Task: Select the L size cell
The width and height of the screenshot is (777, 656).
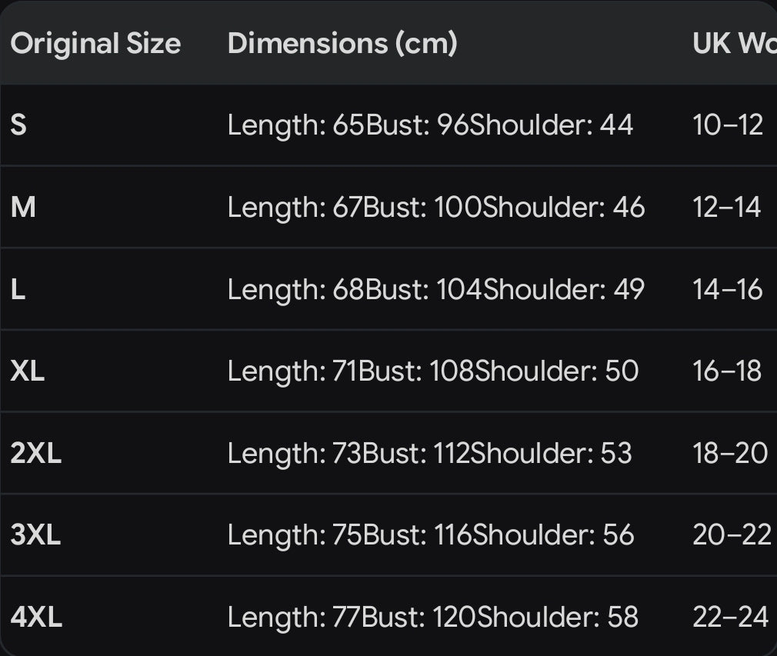Action: tap(18, 289)
